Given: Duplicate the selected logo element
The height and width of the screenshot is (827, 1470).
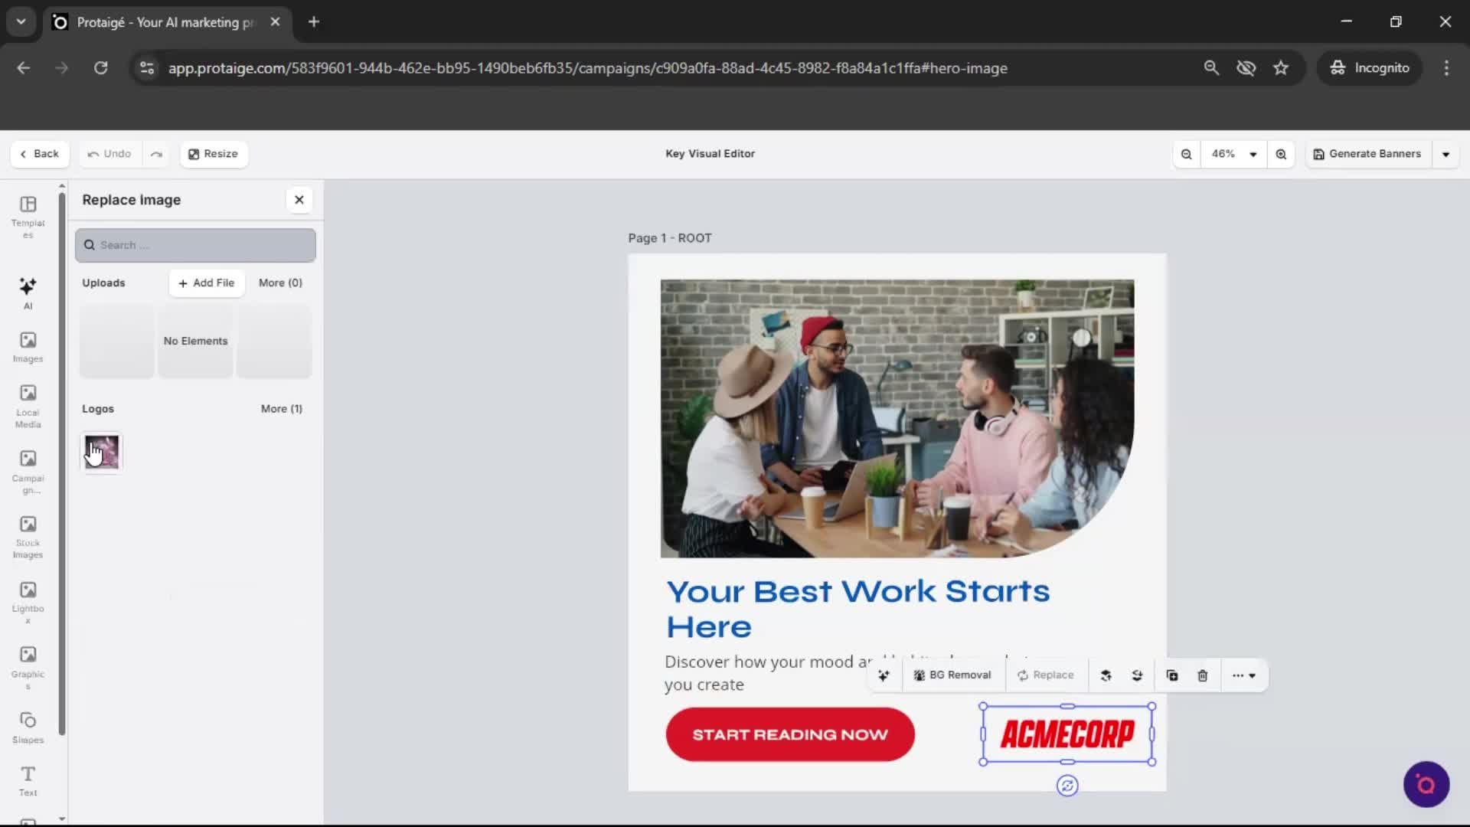Looking at the screenshot, I should 1171,675.
